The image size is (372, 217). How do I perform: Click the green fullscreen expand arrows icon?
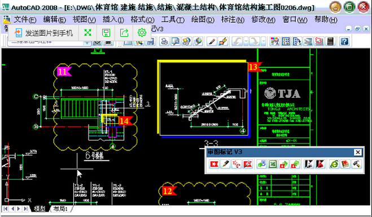(88, 33)
